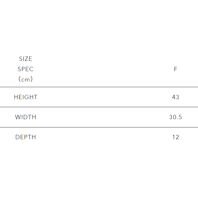This screenshot has height=198, width=198.
Task: Click the blank area above the size table
Action: (99, 26)
